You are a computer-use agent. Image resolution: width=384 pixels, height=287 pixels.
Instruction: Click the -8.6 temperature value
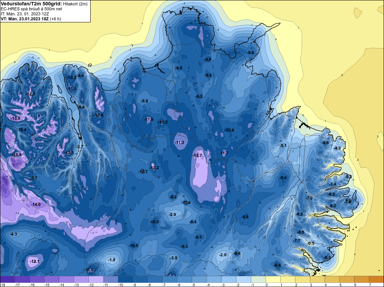(x=326, y=143)
